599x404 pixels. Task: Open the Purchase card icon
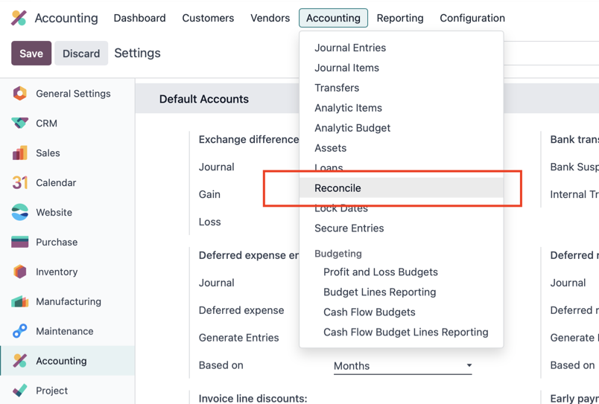(x=20, y=243)
